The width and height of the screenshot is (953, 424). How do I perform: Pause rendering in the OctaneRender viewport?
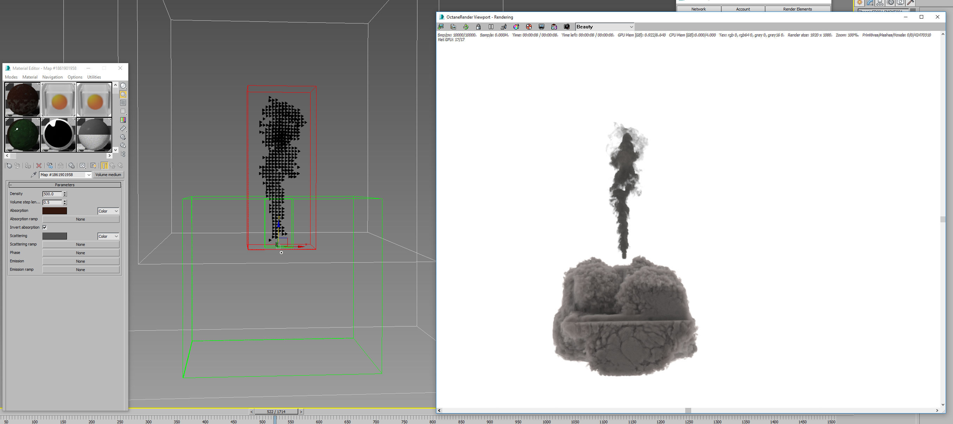click(x=491, y=27)
